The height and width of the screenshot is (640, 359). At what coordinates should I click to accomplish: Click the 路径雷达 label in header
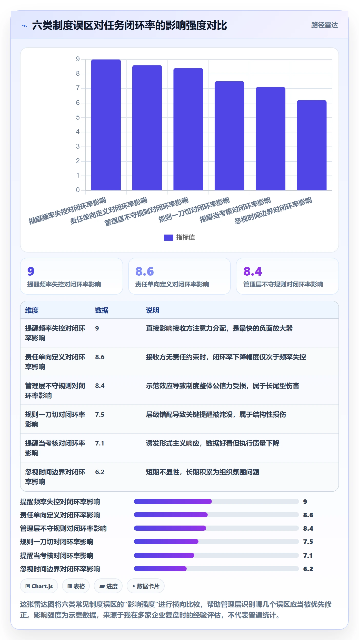point(324,25)
